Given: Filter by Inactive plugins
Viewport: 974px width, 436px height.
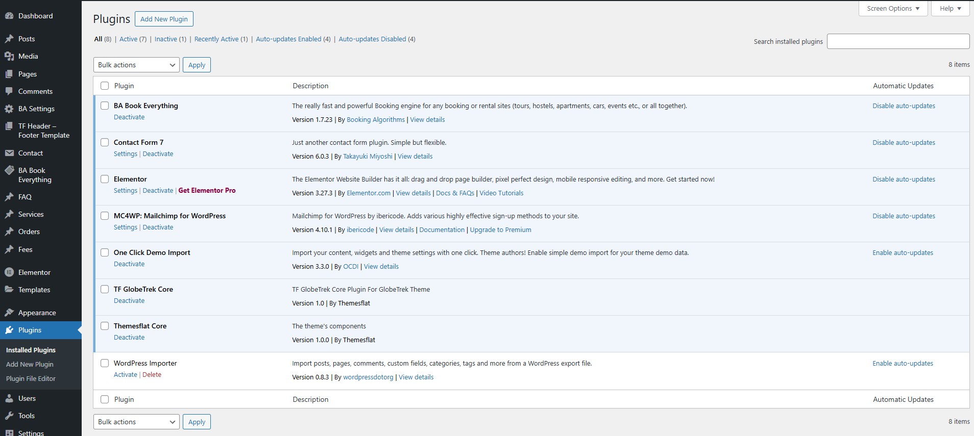Looking at the screenshot, I should pos(166,39).
